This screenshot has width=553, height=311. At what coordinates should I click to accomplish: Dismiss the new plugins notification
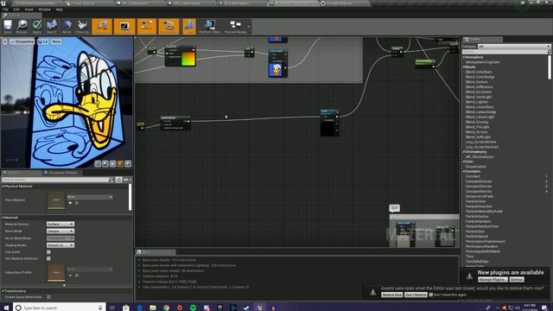pos(517,280)
